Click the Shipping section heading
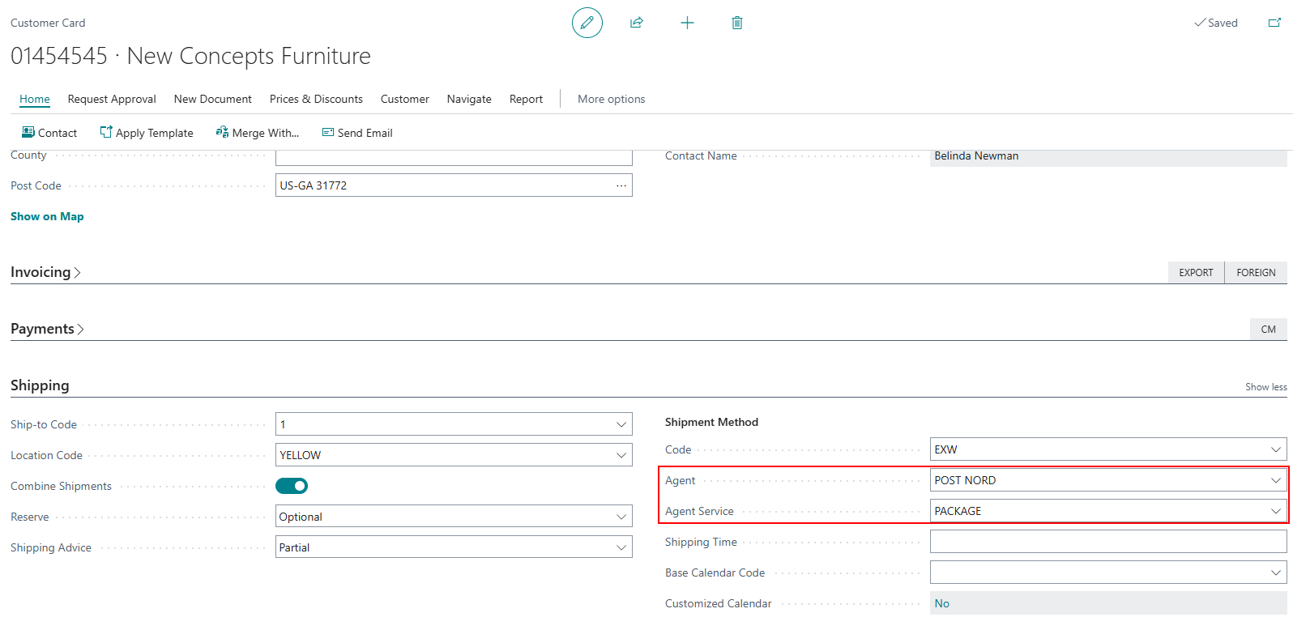1293x630 pixels. [40, 385]
